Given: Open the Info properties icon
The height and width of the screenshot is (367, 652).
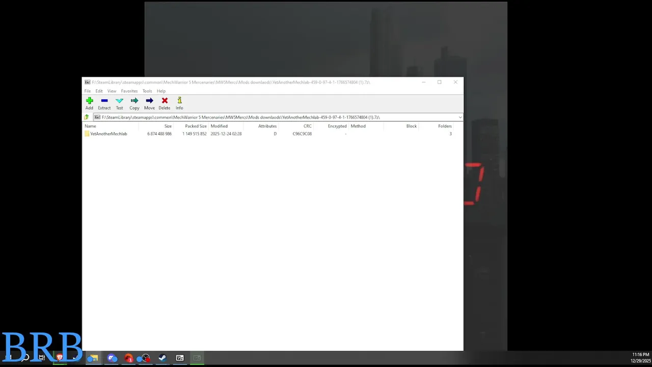Looking at the screenshot, I should 179,100.
